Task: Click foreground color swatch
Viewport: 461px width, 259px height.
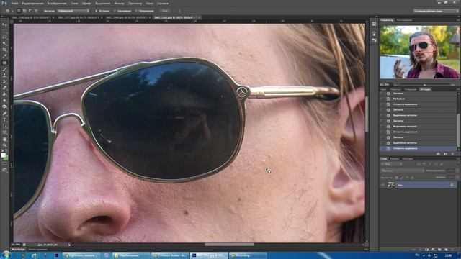Action: (3, 155)
